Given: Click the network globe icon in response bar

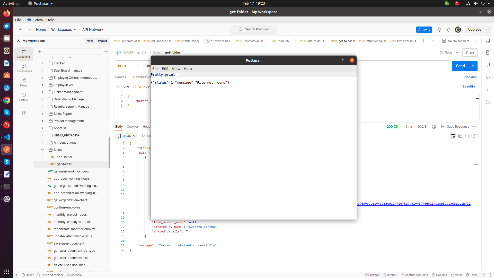Looking at the screenshot, I should pos(434,127).
